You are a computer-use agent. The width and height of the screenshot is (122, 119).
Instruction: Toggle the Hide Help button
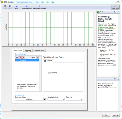[115, 7]
